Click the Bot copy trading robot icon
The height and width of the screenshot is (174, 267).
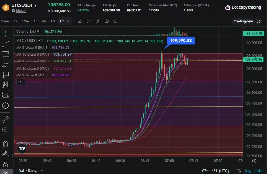(x=228, y=7)
